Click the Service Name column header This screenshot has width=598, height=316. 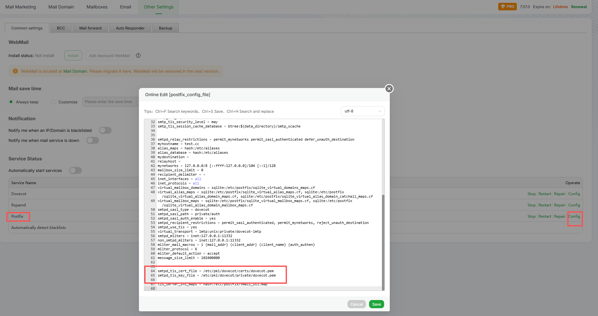pyautogui.click(x=24, y=183)
